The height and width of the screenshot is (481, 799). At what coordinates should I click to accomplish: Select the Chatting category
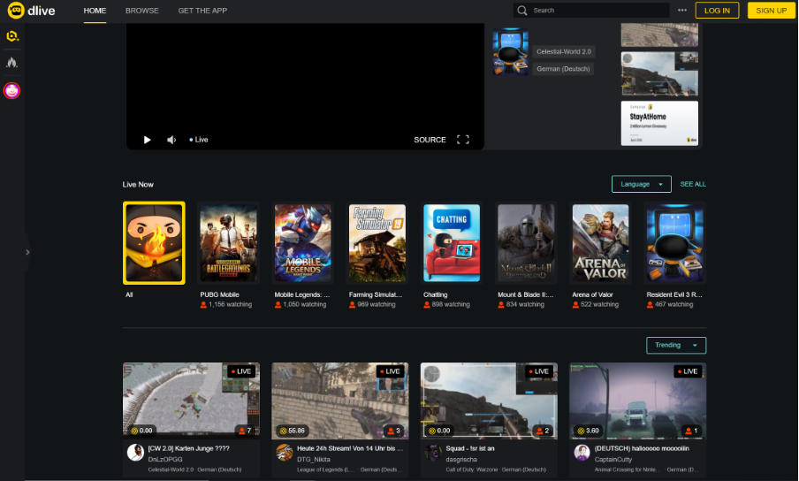pos(452,243)
